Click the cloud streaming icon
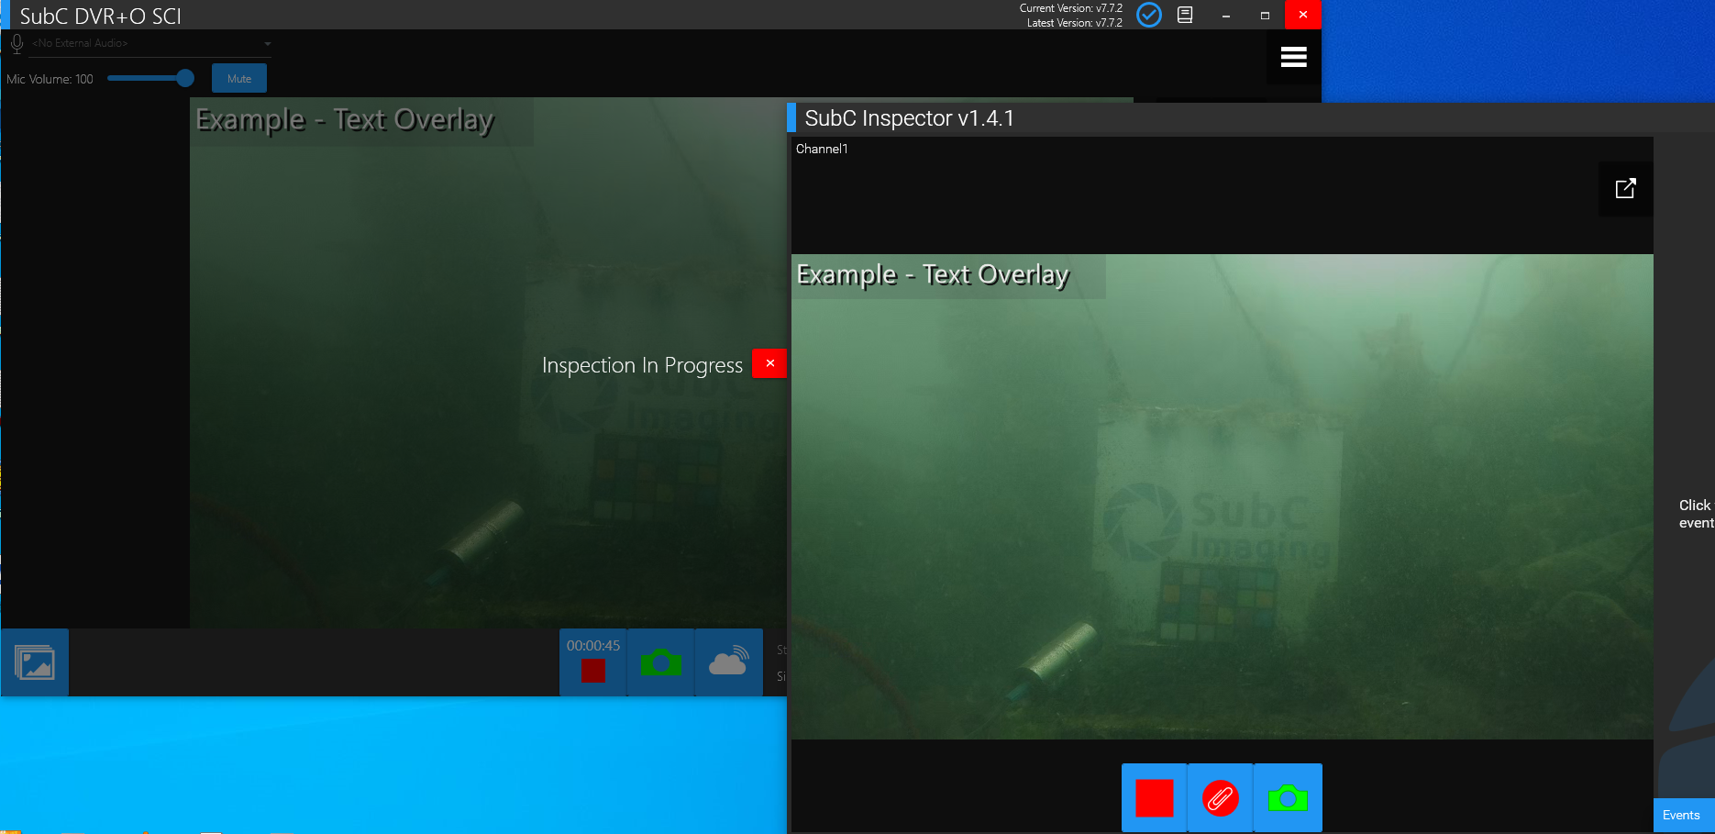 [x=729, y=662]
